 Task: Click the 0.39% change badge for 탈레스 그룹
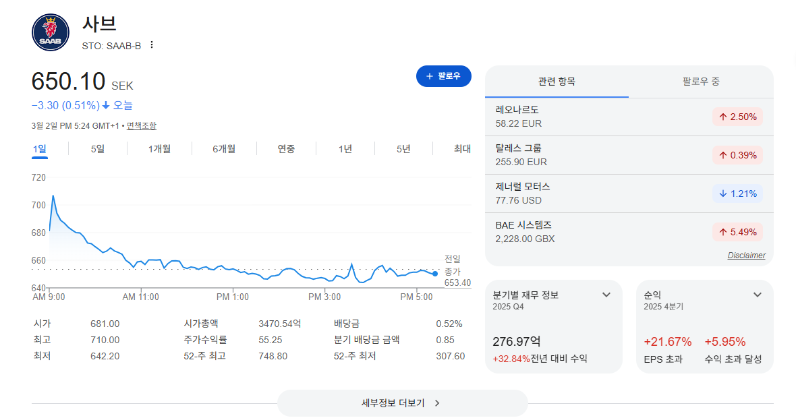tap(737, 155)
